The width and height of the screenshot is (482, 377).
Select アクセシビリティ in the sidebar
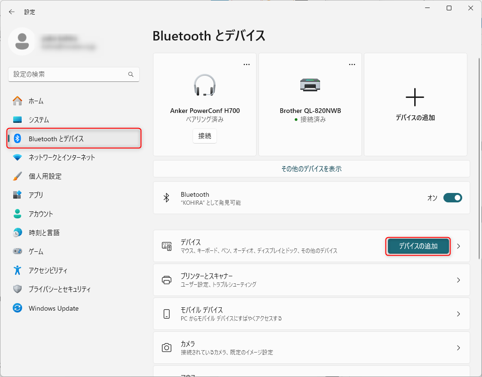coord(74,270)
